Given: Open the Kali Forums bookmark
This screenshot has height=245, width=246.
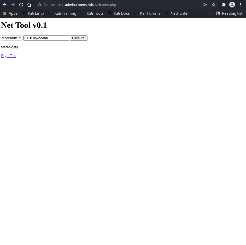Looking at the screenshot, I should tap(147, 13).
